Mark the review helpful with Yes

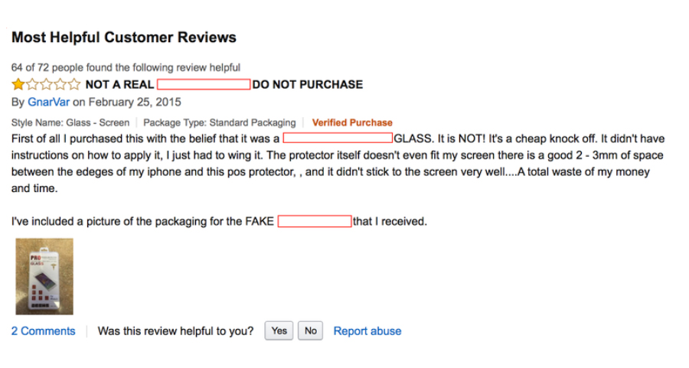tap(279, 331)
